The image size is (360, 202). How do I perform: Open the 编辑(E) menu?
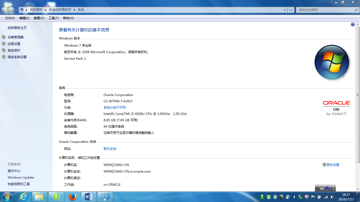tap(24, 18)
